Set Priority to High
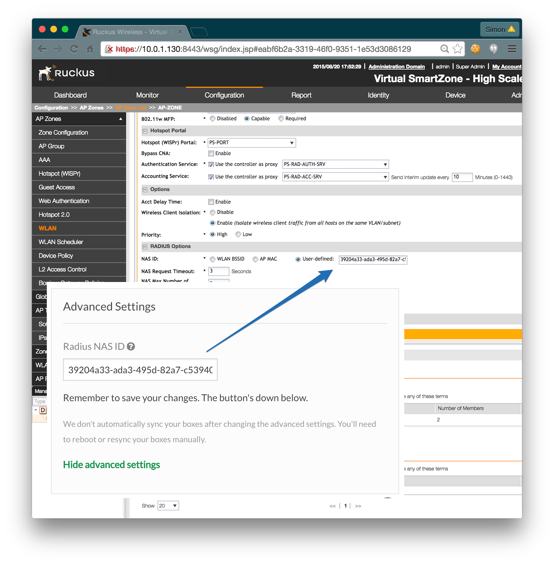This screenshot has width=554, height=564. pyautogui.click(x=213, y=235)
